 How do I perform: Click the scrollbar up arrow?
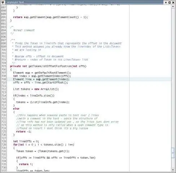tap(173, 6)
